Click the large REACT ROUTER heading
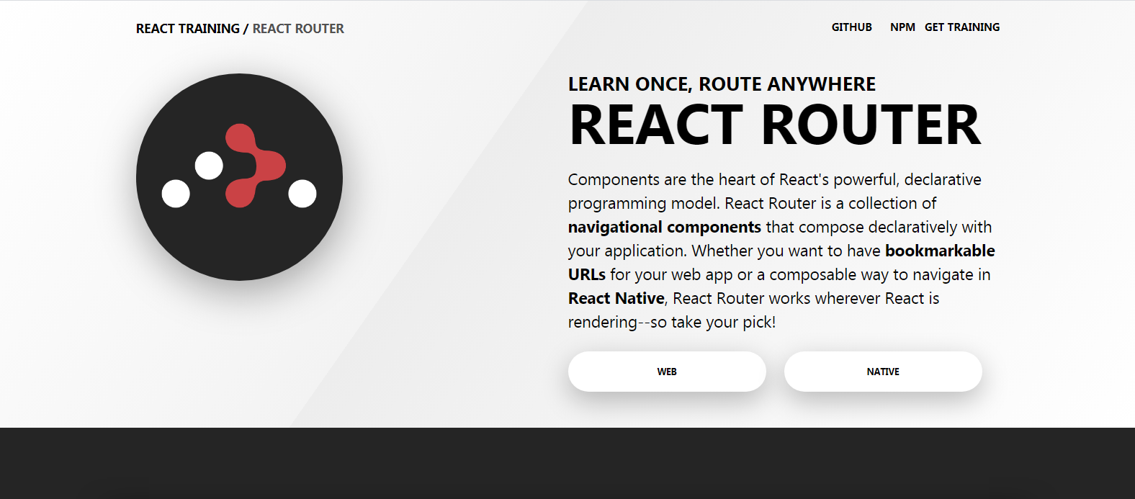Image resolution: width=1135 pixels, height=499 pixels. coord(775,125)
